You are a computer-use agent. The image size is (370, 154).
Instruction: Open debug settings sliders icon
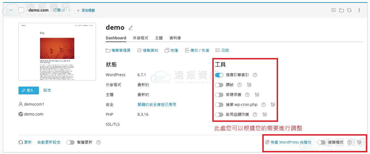[249, 85]
